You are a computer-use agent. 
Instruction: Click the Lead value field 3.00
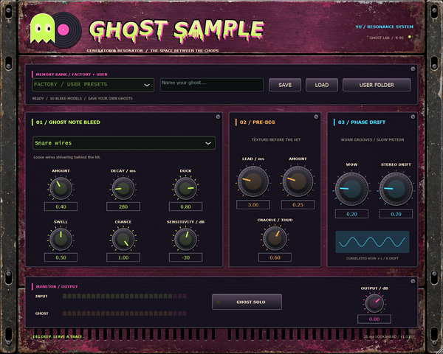coord(253,205)
